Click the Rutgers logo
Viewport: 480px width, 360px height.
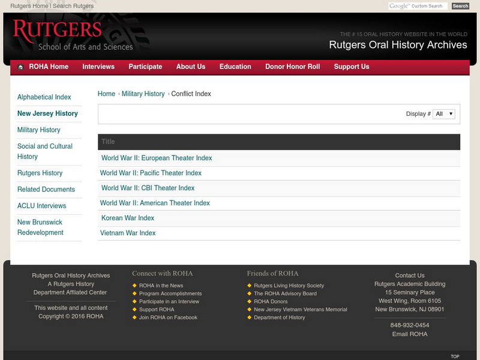point(57,31)
